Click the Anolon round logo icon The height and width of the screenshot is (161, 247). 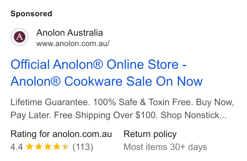[19, 37]
